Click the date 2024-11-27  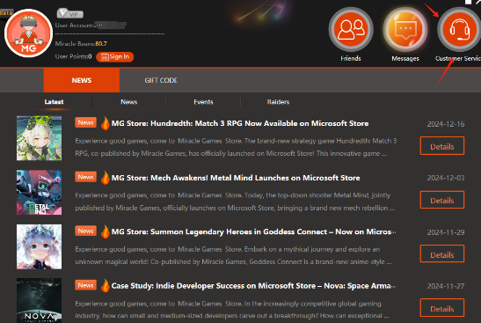point(446,286)
